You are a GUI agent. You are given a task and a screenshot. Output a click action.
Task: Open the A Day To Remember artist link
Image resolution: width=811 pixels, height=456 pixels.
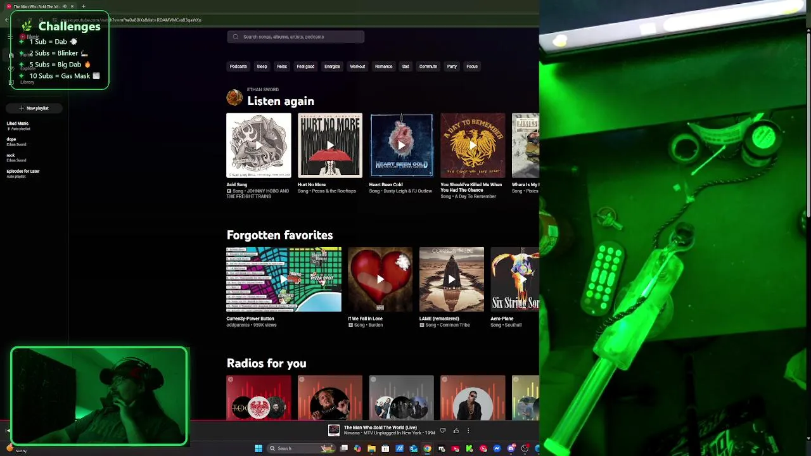[x=475, y=196]
